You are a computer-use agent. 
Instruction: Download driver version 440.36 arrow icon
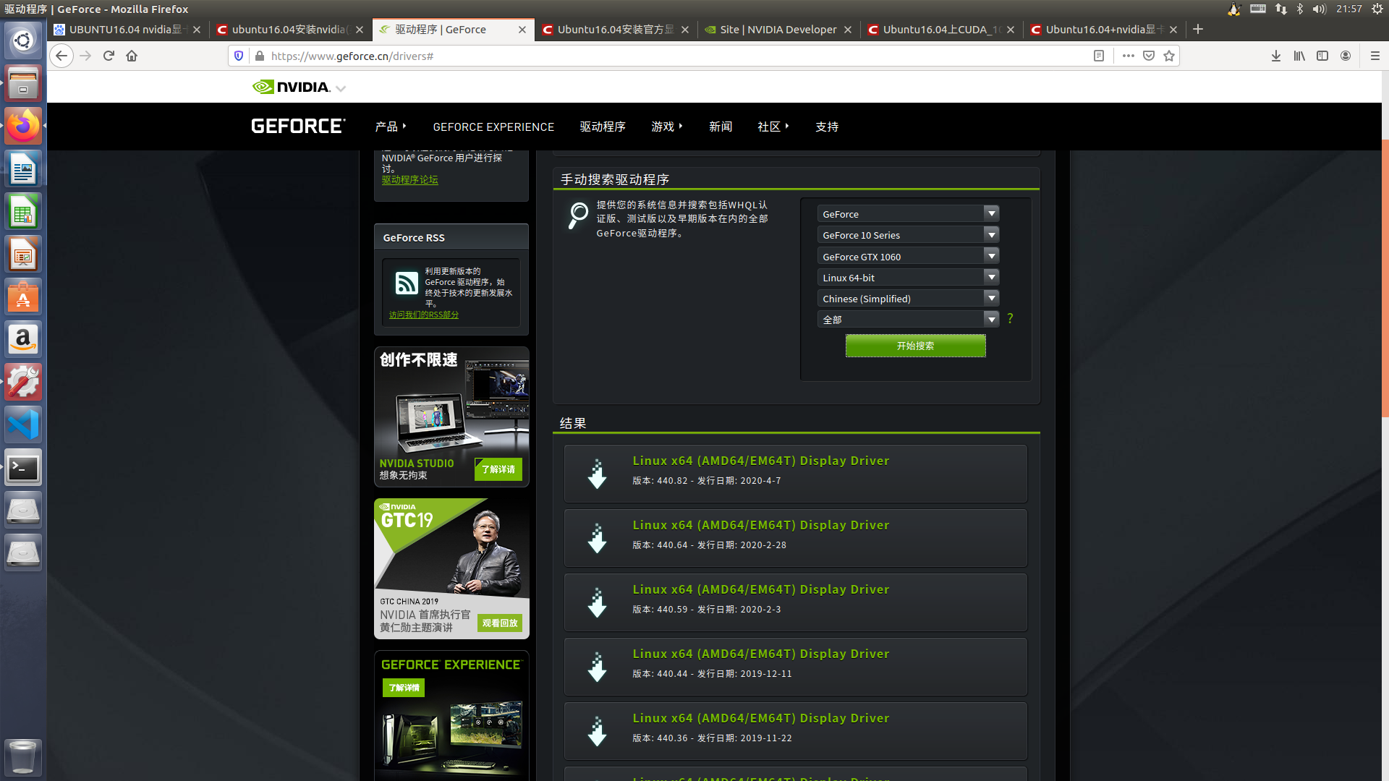[597, 731]
